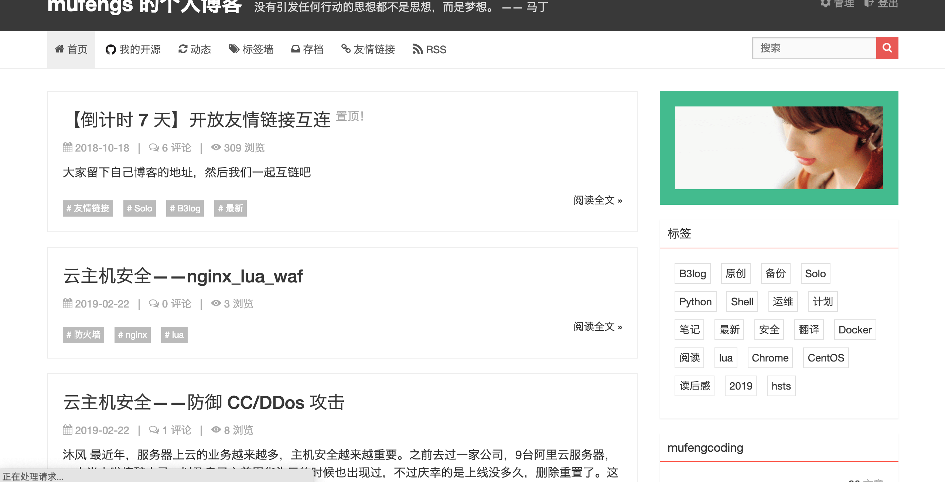Click the refresh icon next to 动态

tap(182, 49)
